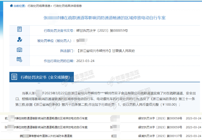Select the 行政处罚决定书（全文或摘要） header tab

click(x=47, y=77)
